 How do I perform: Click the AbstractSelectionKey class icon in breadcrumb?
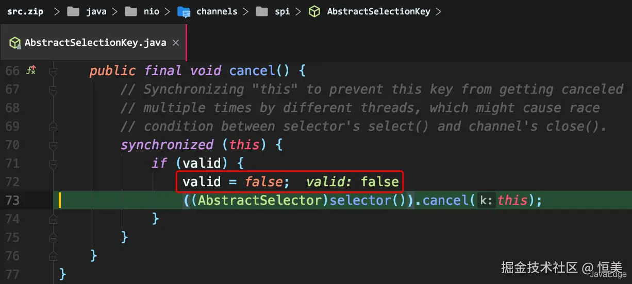314,11
